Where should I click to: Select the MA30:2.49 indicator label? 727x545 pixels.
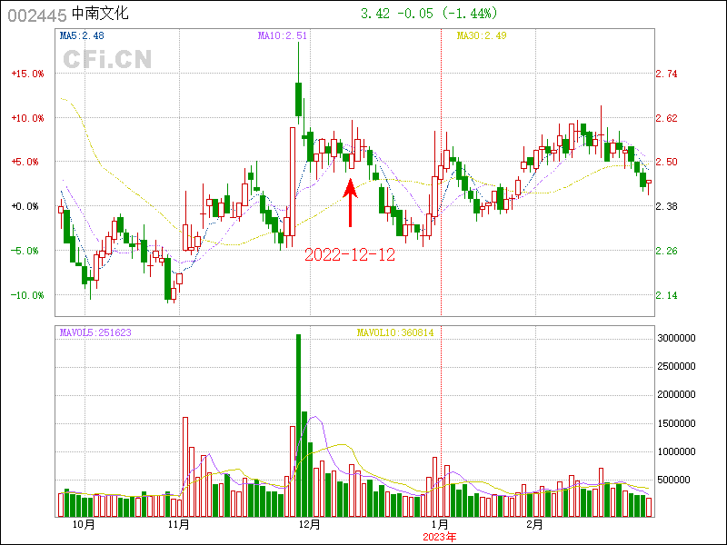[x=481, y=36]
